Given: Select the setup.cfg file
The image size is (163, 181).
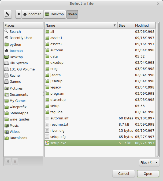Looking at the screenshot, I should coord(100,137).
